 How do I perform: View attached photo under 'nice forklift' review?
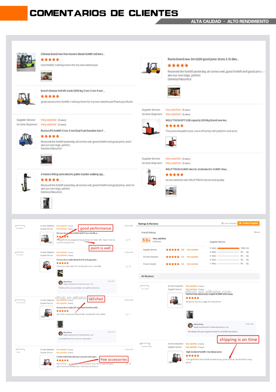pos(46,76)
